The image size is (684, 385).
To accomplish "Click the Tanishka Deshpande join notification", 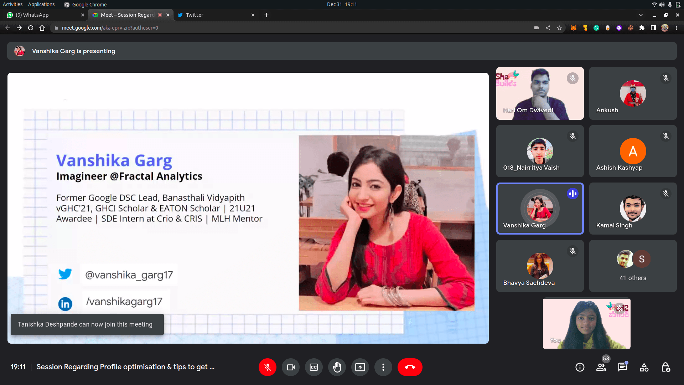I will pos(87,324).
